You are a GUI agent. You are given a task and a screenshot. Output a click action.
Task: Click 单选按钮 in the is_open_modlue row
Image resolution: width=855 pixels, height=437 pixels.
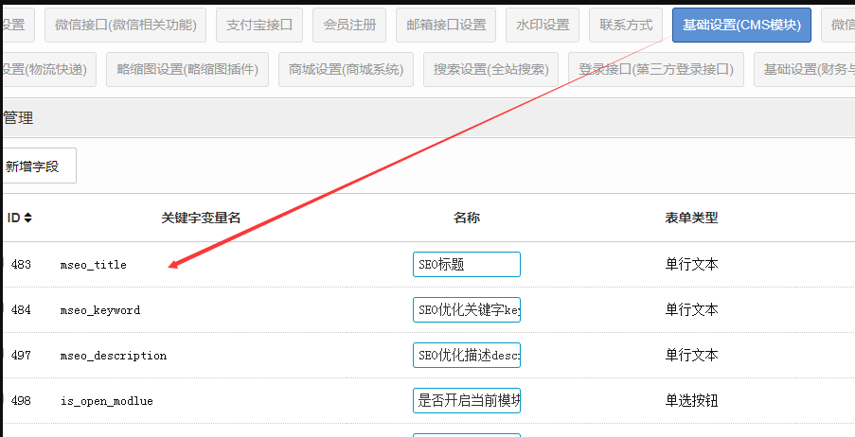tap(691, 402)
